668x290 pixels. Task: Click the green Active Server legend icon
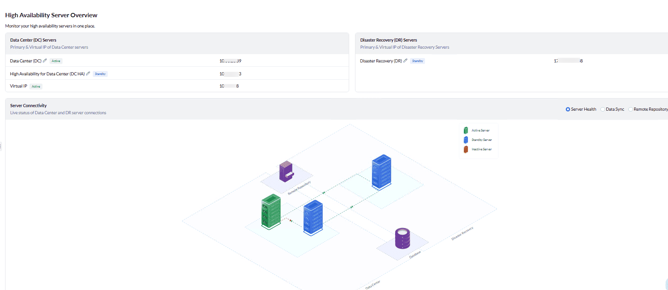466,130
